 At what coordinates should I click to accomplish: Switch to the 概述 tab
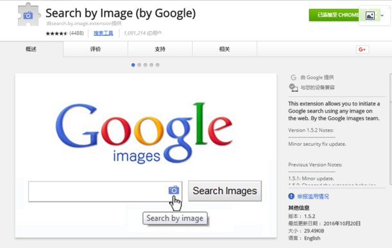31,49
